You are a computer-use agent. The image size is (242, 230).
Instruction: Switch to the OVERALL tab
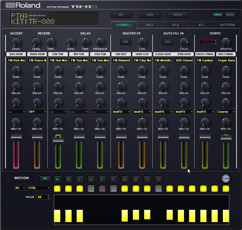pos(124,25)
